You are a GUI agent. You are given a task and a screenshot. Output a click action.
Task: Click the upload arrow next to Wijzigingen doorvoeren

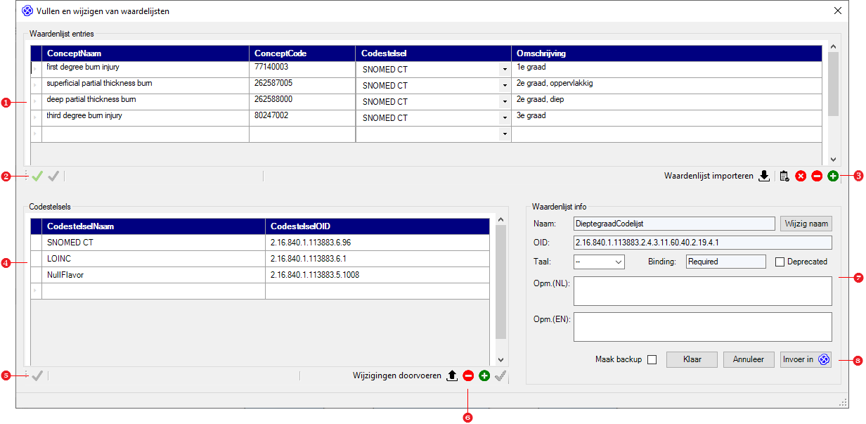(x=452, y=375)
